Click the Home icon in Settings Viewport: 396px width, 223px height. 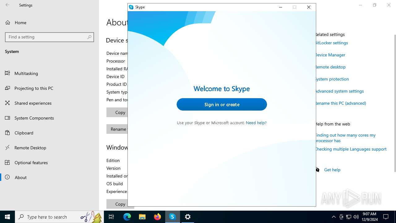(x=8, y=23)
